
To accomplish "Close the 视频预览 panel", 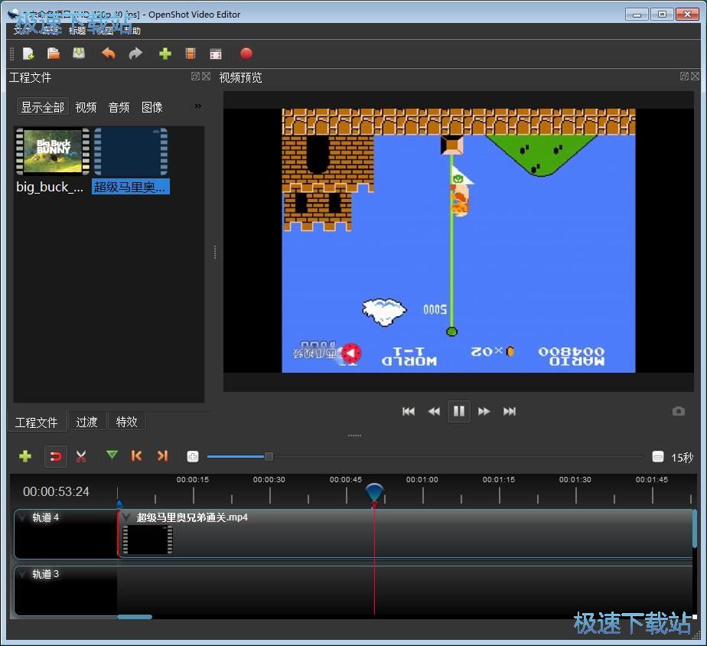I will (695, 77).
